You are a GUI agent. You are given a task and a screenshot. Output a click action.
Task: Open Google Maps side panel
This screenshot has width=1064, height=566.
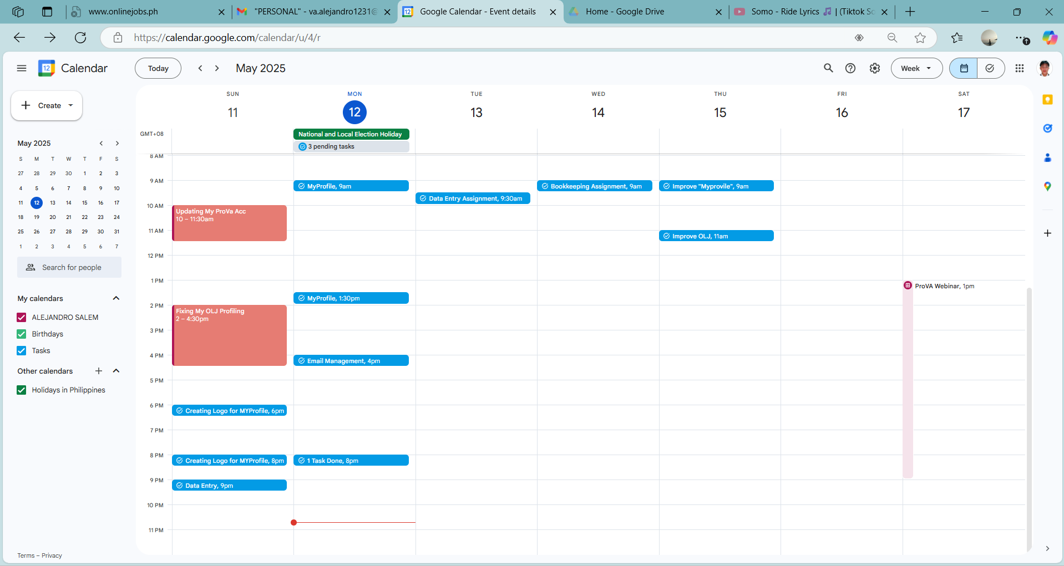[x=1047, y=187]
